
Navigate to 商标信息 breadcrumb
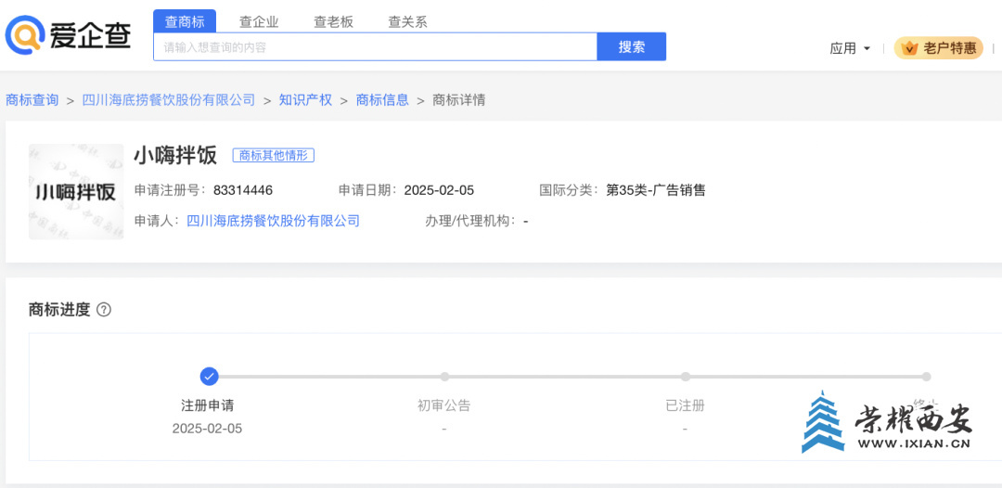click(x=382, y=100)
